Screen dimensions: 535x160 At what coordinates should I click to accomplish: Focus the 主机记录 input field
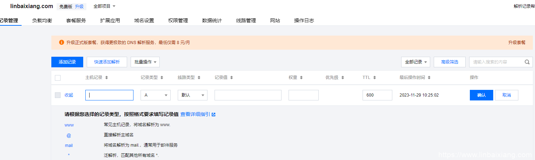click(x=109, y=95)
